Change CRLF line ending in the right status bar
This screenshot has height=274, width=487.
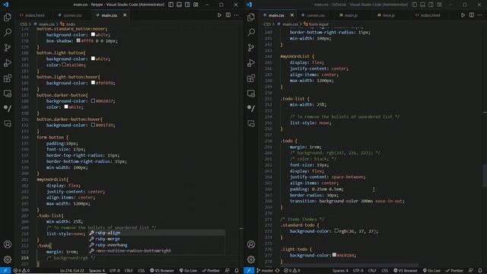[x=372, y=271]
